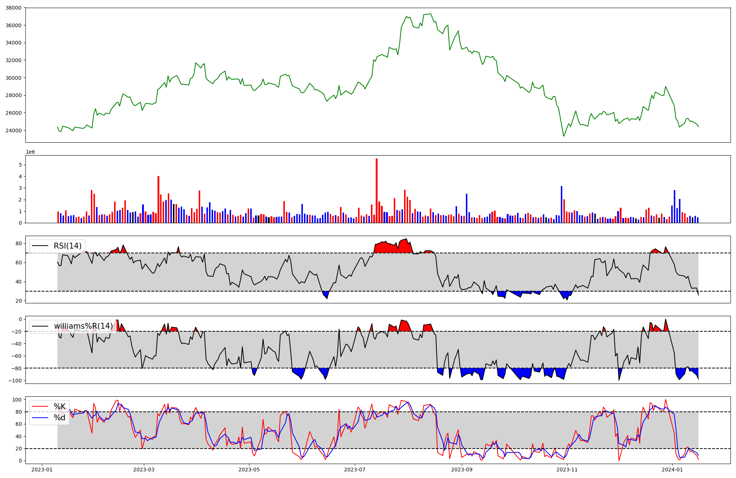736x478 pixels.
Task: Click the 2023-11 x-axis date label
Action: [x=567, y=470]
